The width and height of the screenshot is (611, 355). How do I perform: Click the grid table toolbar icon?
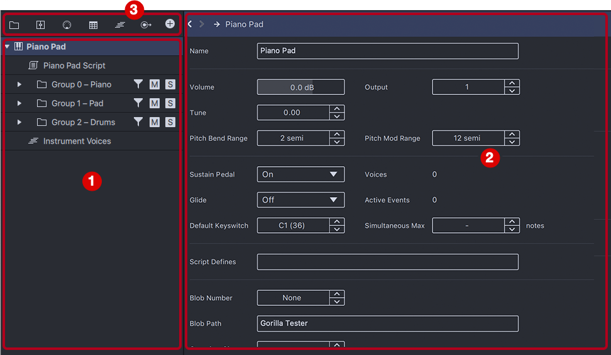pos(93,25)
